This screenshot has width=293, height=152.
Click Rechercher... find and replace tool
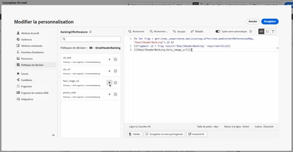159,31
